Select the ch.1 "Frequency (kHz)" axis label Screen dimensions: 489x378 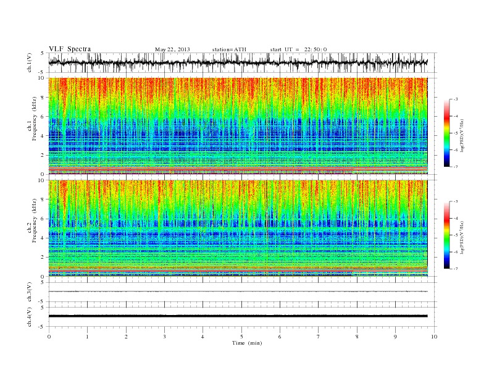[35, 119]
